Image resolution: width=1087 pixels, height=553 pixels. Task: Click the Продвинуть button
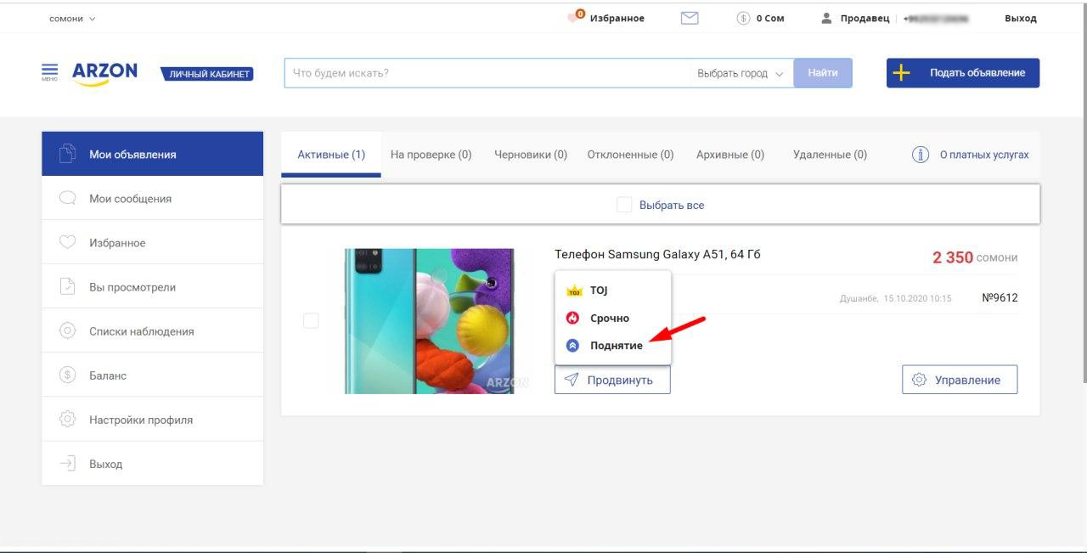(612, 380)
